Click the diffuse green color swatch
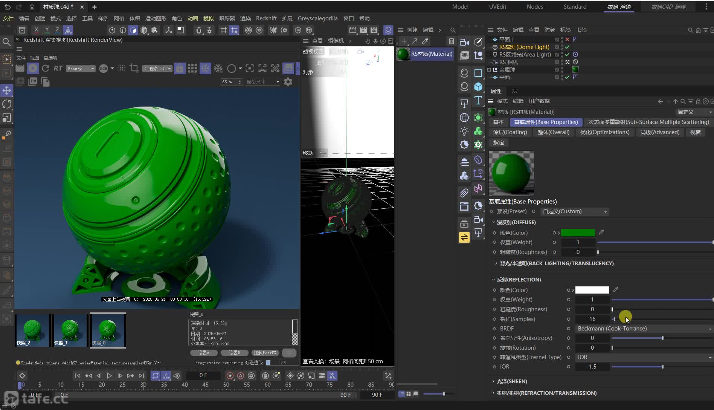 pos(578,233)
